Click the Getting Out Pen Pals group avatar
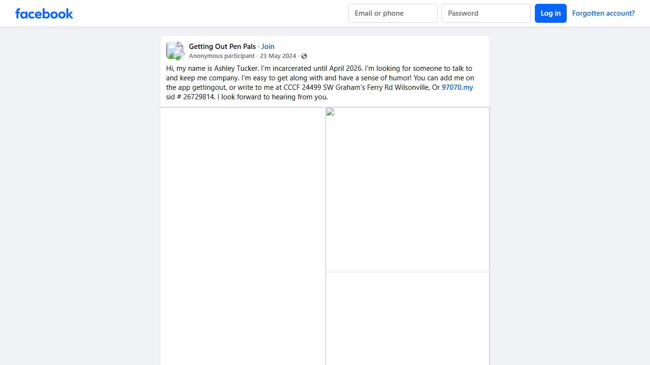The image size is (650, 365). 175,50
